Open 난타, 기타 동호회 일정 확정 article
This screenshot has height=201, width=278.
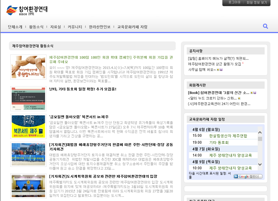pyautogui.click(x=83, y=89)
